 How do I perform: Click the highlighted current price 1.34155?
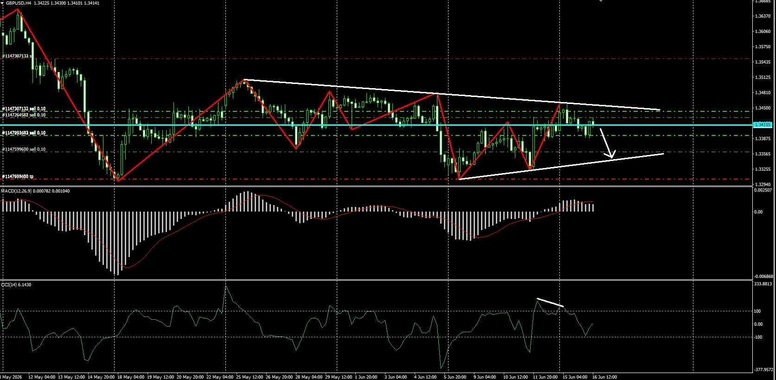pos(763,124)
